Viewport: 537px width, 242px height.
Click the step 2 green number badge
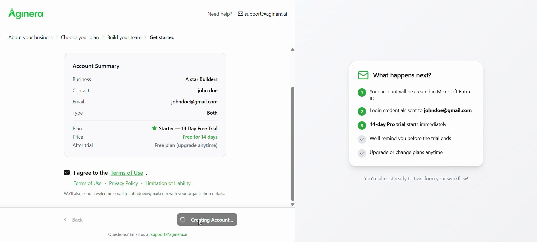(x=362, y=111)
